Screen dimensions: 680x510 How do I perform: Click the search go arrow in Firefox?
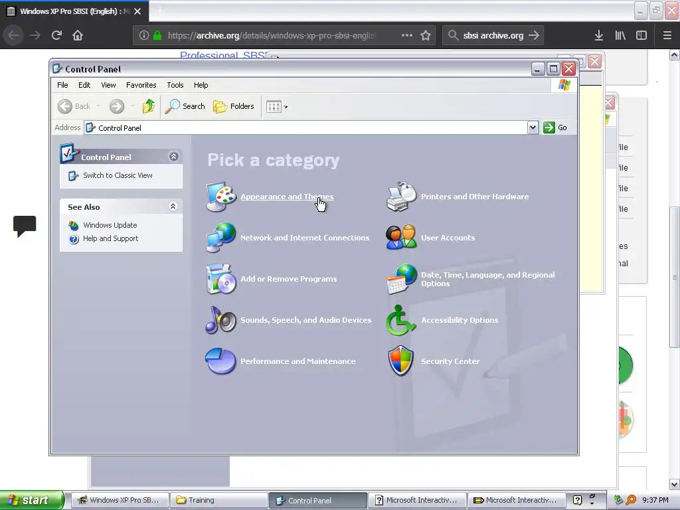pos(535,35)
